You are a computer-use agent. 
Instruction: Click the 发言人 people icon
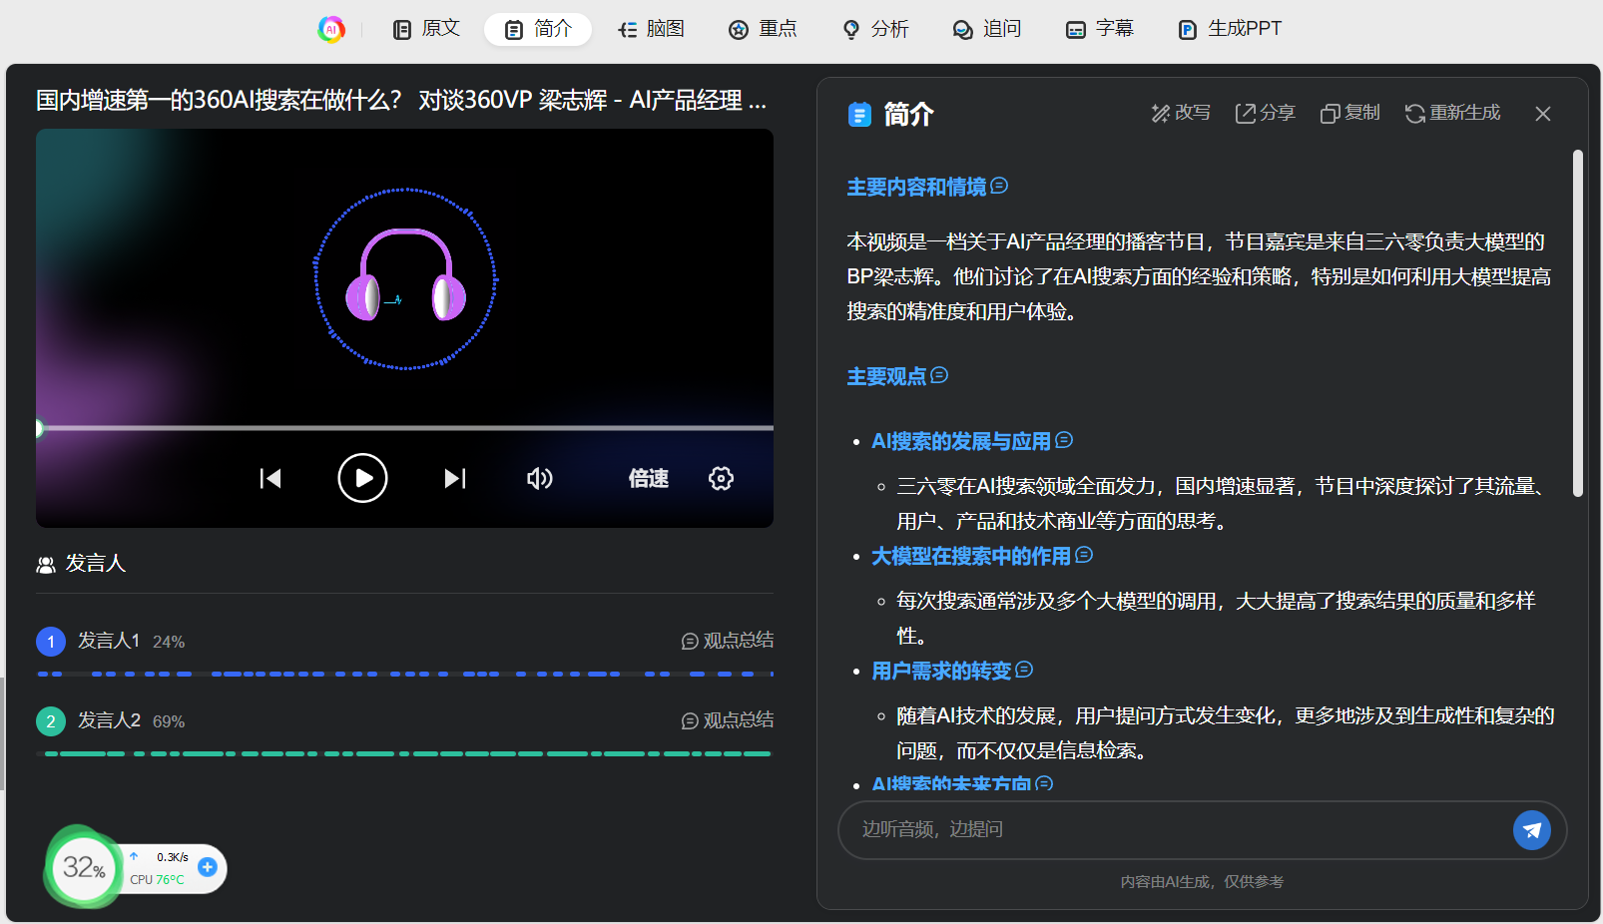tap(46, 564)
